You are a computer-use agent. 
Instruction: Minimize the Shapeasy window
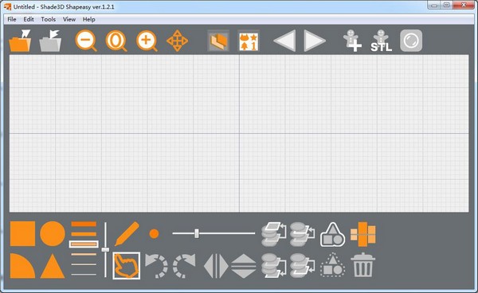(x=434, y=5)
